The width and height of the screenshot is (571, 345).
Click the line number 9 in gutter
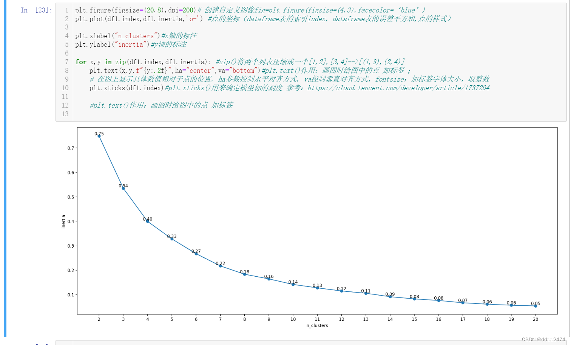[66, 79]
